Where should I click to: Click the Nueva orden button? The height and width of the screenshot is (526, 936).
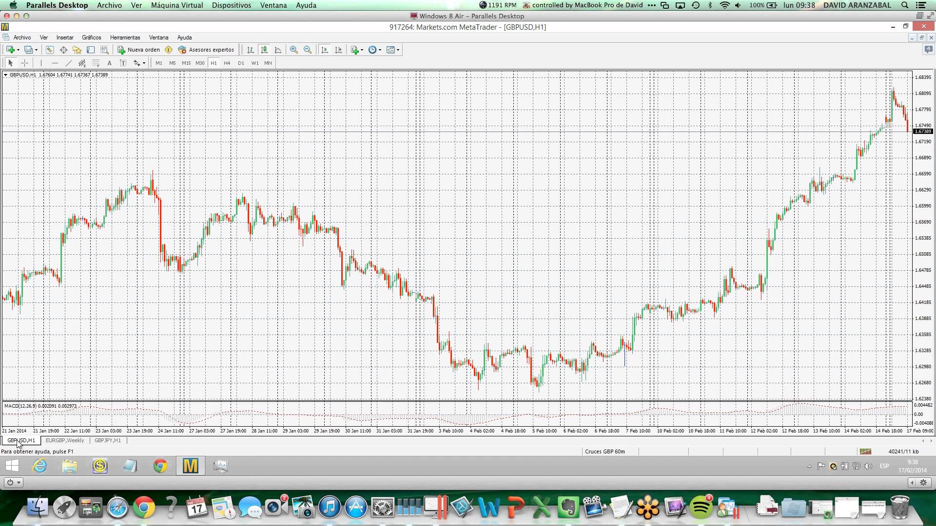pyautogui.click(x=139, y=50)
